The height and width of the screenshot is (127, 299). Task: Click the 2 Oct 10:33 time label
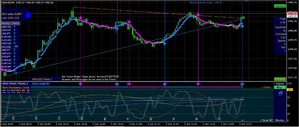(x=80, y=124)
